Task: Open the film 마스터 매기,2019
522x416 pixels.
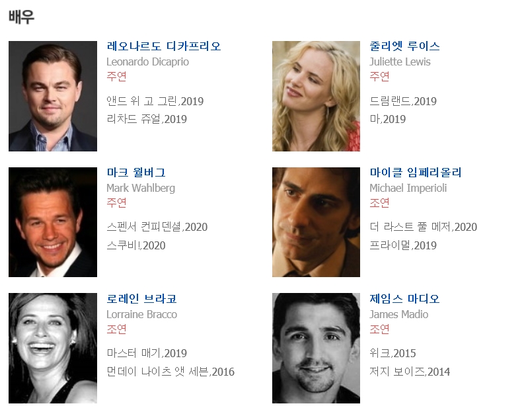Action: tap(147, 353)
